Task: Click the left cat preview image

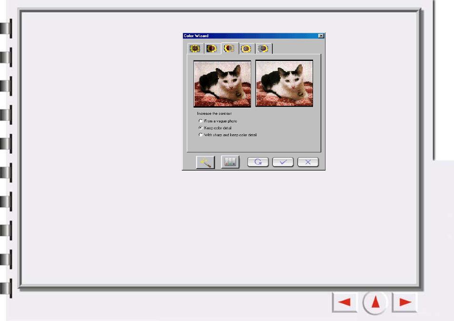Action: tap(222, 84)
